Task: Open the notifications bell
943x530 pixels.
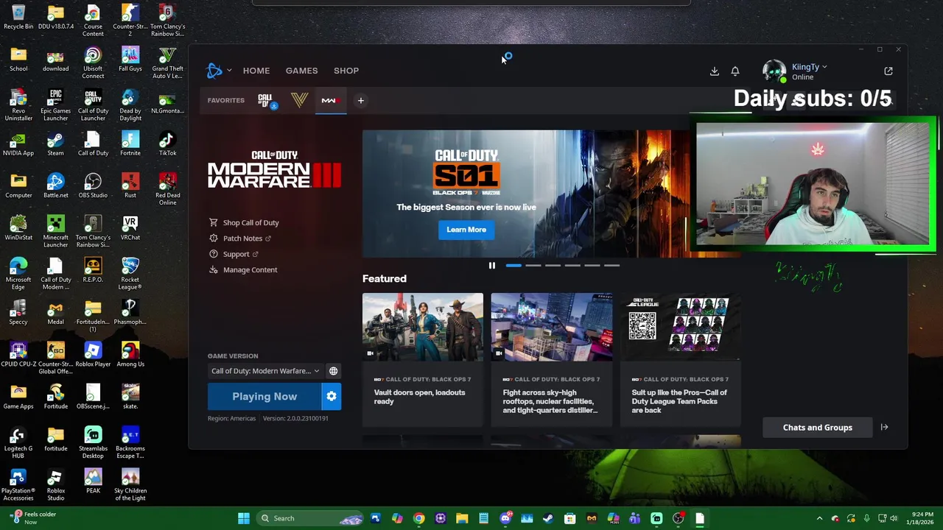Action: (735, 71)
